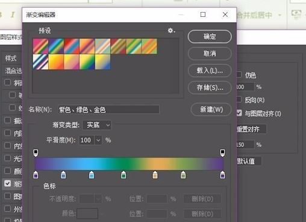Select the white-navy striped preset in second row
This screenshot has width=306, height=222.
[x=40, y=62]
